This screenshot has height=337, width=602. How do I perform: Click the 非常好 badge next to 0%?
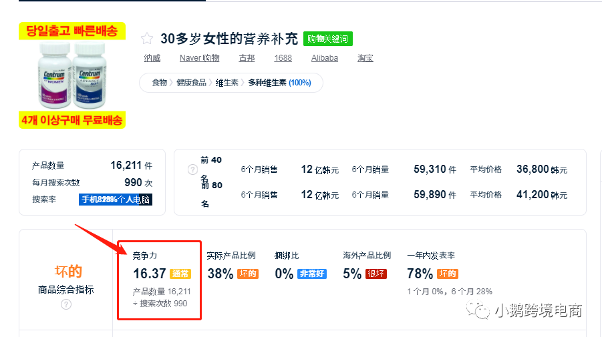[x=312, y=274]
